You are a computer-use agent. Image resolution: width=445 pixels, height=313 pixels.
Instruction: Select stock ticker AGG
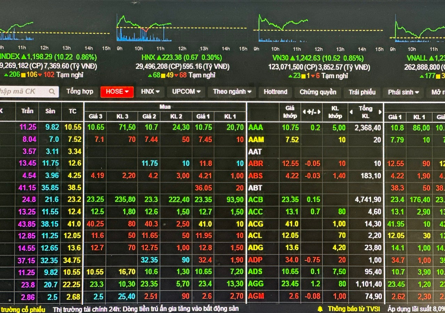[x=256, y=284]
